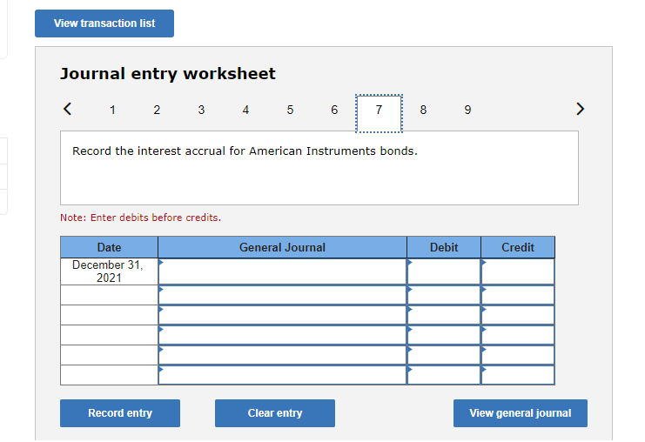Click the 'Enter debits before credits' note
Image resolution: width=645 pixels, height=442 pixels.
tap(141, 218)
